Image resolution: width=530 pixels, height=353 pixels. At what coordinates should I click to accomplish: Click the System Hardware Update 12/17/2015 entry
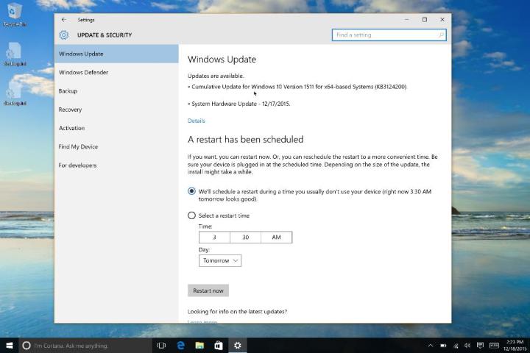(239, 104)
